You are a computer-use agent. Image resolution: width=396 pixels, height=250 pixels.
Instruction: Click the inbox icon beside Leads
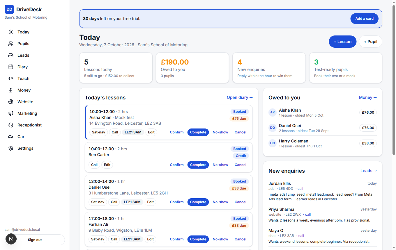pyautogui.click(x=11, y=55)
